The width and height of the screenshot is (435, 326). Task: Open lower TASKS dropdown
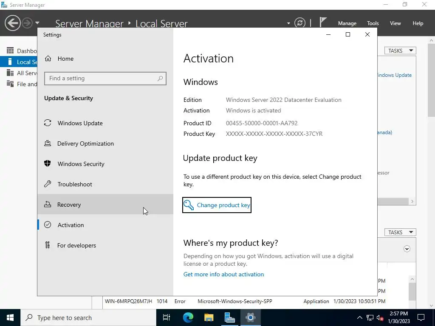click(400, 232)
